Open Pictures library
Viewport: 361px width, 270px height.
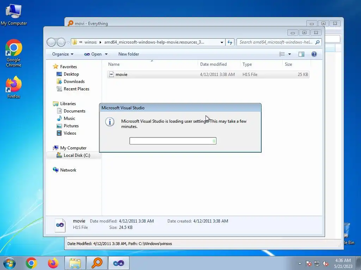(x=71, y=126)
